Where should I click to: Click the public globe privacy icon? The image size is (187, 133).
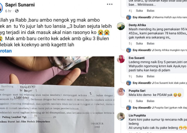[17, 11]
